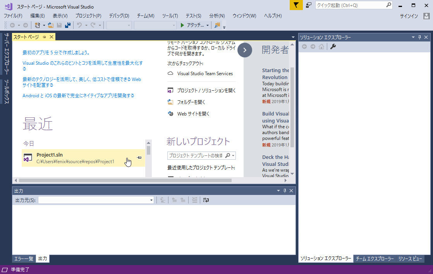Expand the solution configurations combo box
433x274 pixels.
pyautogui.click(x=119, y=26)
